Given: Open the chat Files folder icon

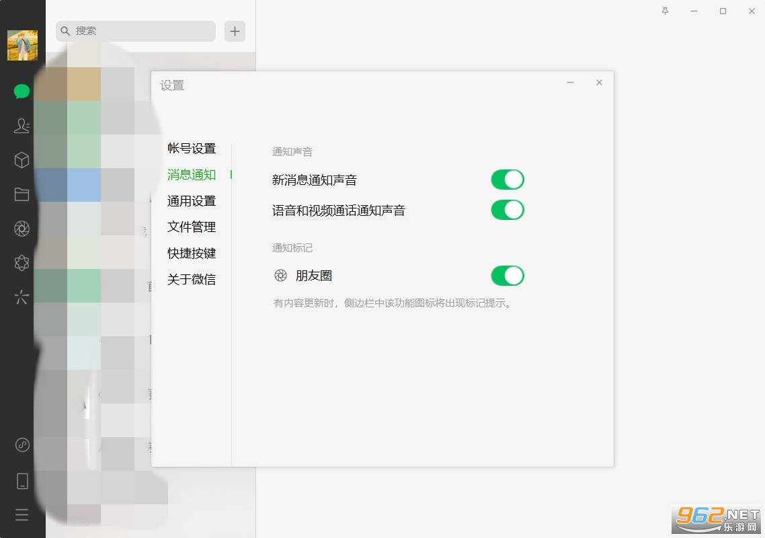Looking at the screenshot, I should (x=22, y=194).
